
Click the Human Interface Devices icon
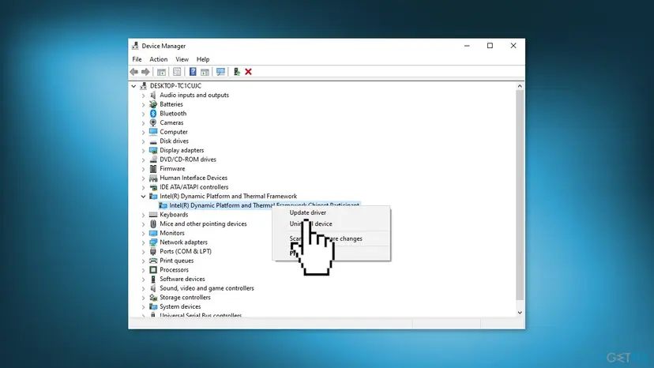pos(153,178)
